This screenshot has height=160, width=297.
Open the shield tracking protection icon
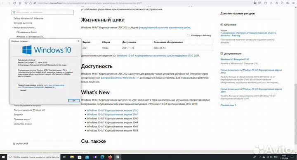[x=26, y=3]
